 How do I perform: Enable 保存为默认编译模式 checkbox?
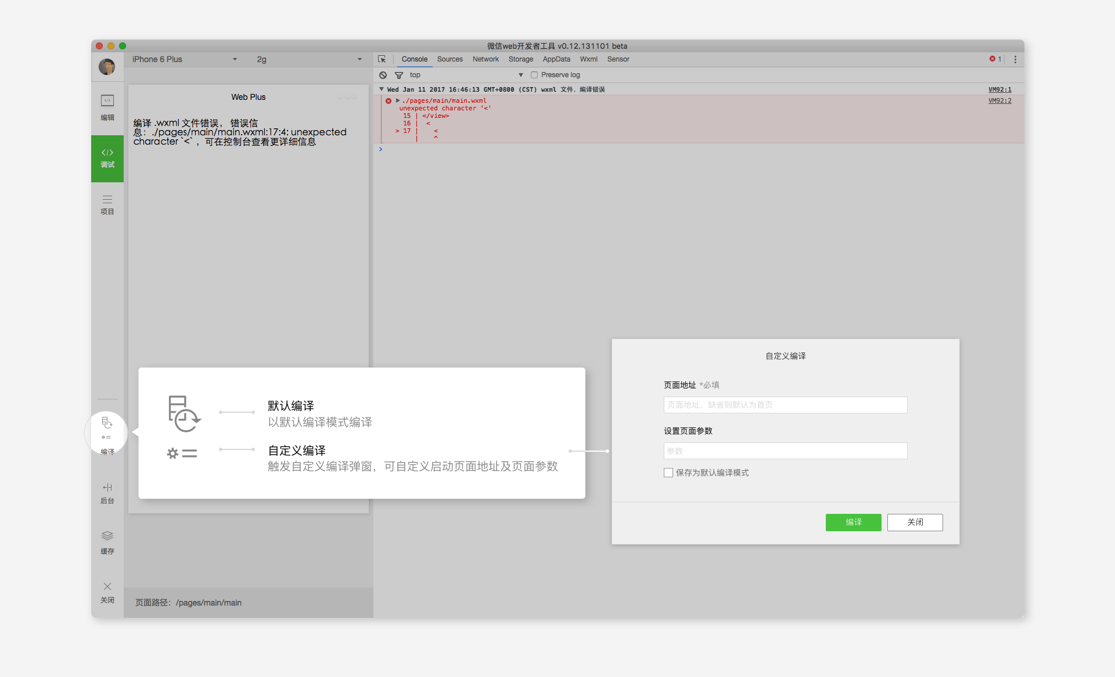(x=668, y=473)
